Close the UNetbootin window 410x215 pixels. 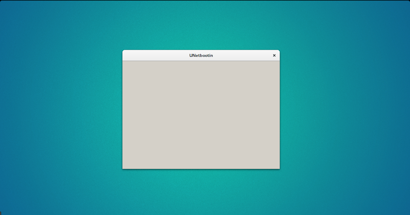[274, 55]
